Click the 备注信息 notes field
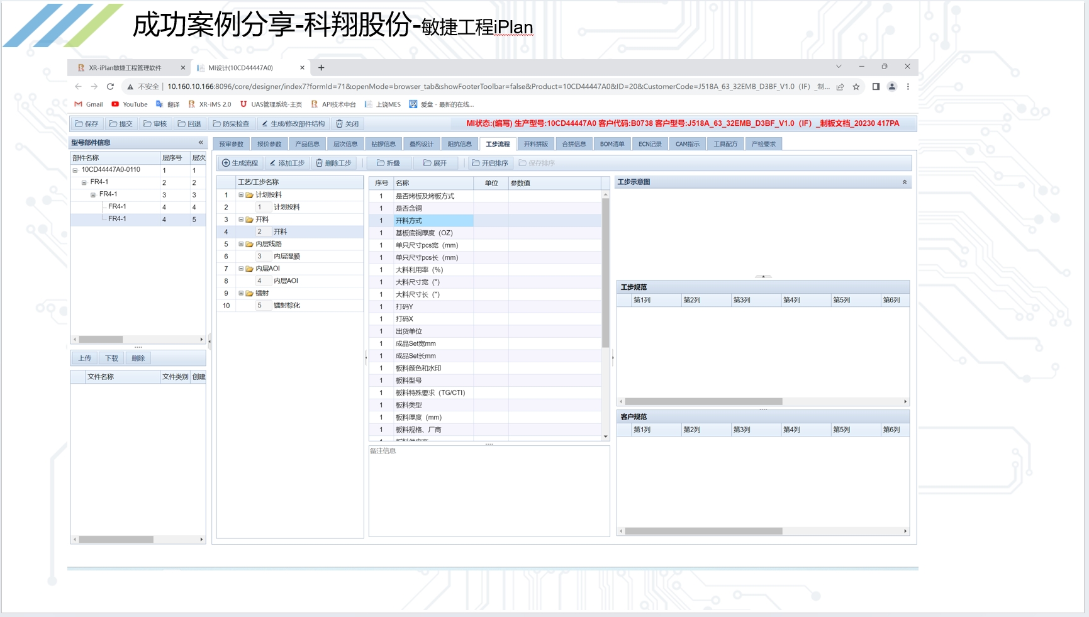The height and width of the screenshot is (617, 1089). pos(489,491)
